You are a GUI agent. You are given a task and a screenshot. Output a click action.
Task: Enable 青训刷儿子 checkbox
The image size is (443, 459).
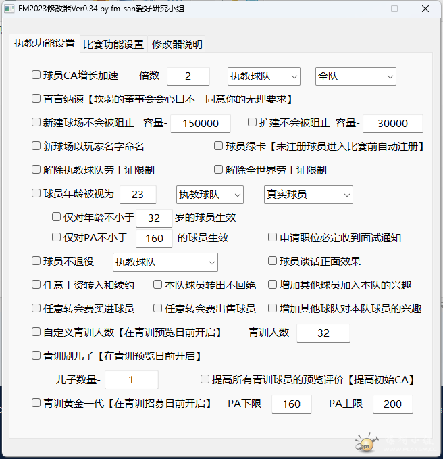pyautogui.click(x=36, y=356)
